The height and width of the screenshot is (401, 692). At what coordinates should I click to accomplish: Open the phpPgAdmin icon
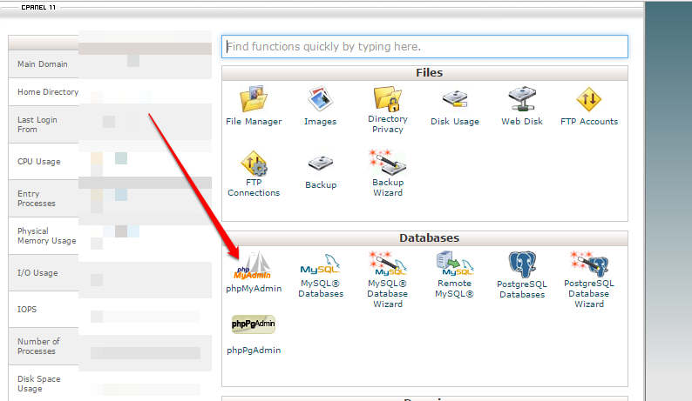pyautogui.click(x=254, y=324)
